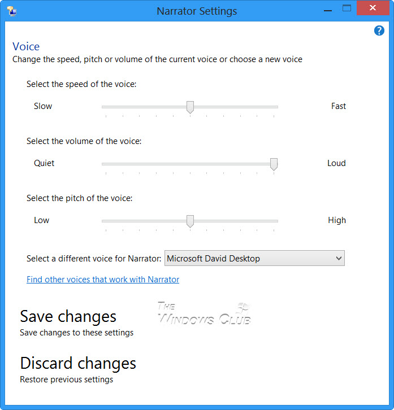Maximize the Narrator Settings window

click(x=347, y=8)
